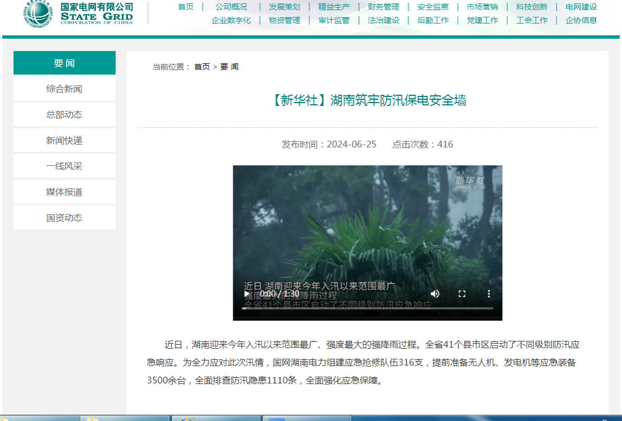Viewport: 622px width, 421px height.
Task: Open the 审计监管 section
Action: 334,20
